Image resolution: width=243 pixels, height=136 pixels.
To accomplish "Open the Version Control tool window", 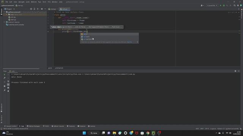I will click(10, 126).
